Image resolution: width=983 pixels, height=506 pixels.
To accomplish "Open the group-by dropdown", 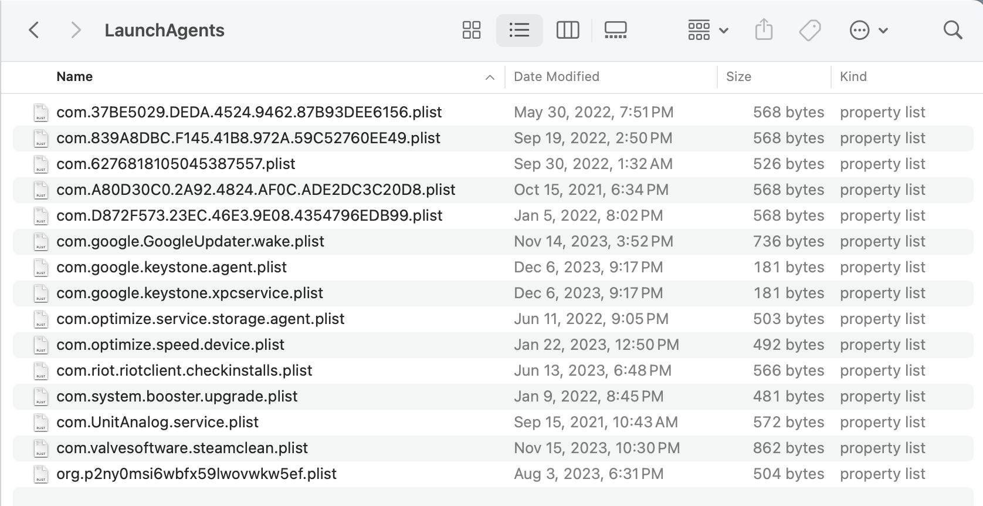I will 707,30.
